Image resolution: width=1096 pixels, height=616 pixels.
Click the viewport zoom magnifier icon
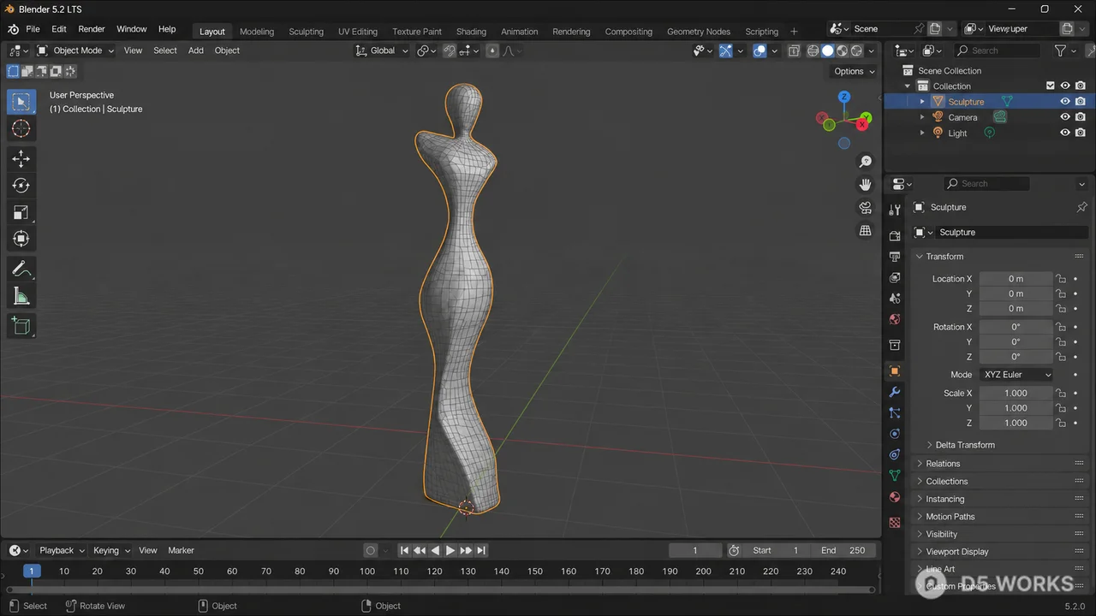[866, 162]
